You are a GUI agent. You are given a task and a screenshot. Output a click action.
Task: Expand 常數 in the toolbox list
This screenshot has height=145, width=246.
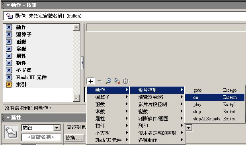(x=21, y=49)
